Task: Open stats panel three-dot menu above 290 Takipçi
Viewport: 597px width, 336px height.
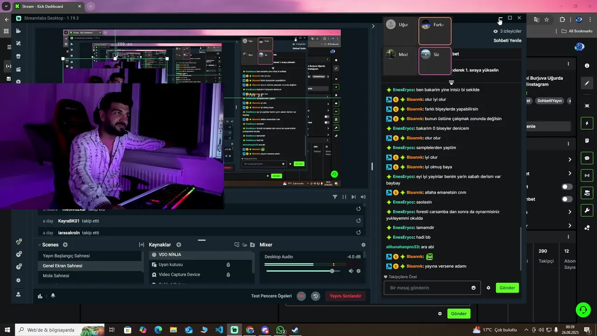Action: tap(568, 237)
